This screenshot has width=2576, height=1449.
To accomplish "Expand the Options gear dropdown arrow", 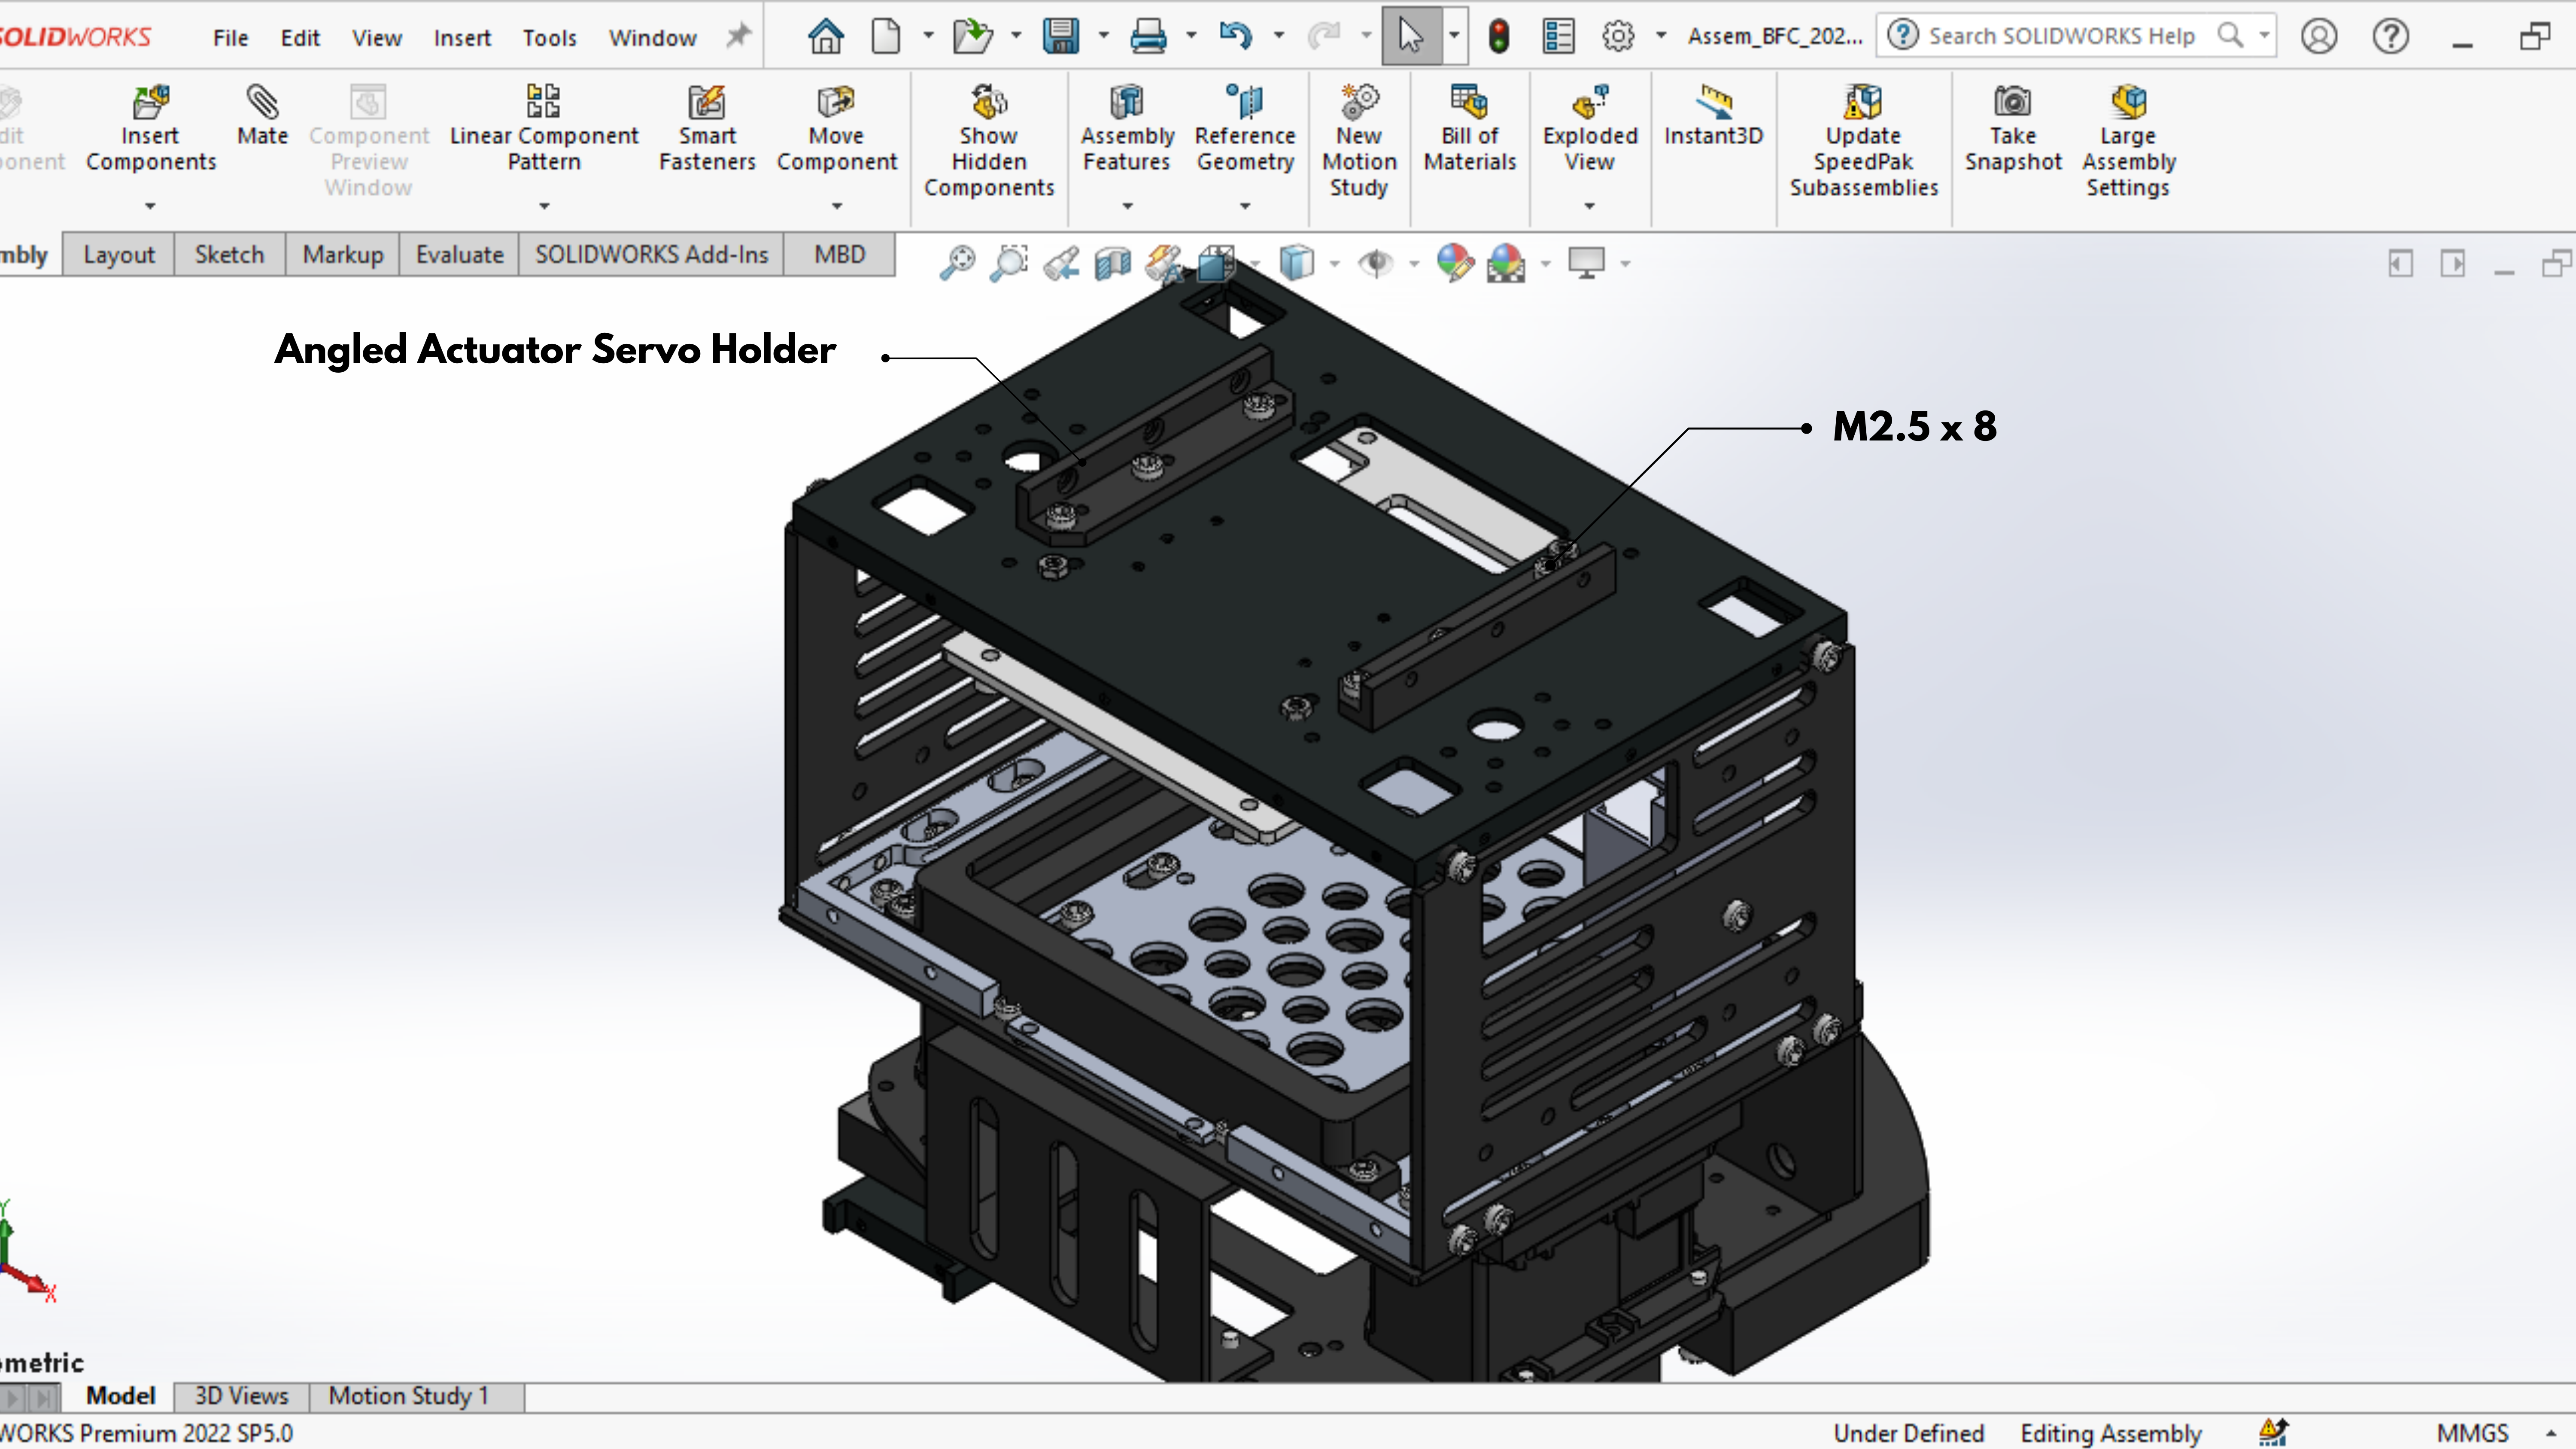I will coord(1661,36).
